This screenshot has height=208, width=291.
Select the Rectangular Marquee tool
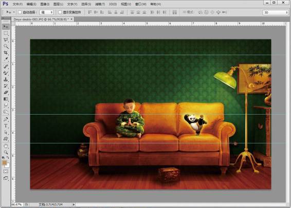coord(6,33)
